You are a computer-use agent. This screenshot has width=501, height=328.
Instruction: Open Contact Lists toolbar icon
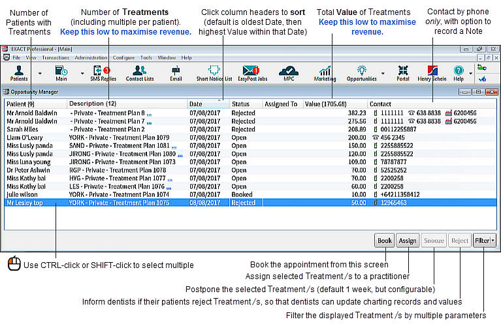pyautogui.click(x=140, y=74)
